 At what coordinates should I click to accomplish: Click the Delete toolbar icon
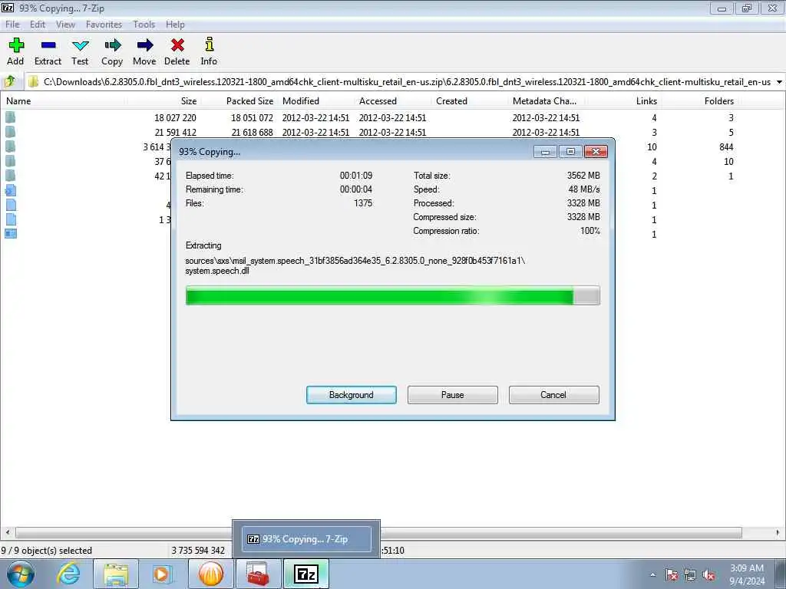(177, 45)
